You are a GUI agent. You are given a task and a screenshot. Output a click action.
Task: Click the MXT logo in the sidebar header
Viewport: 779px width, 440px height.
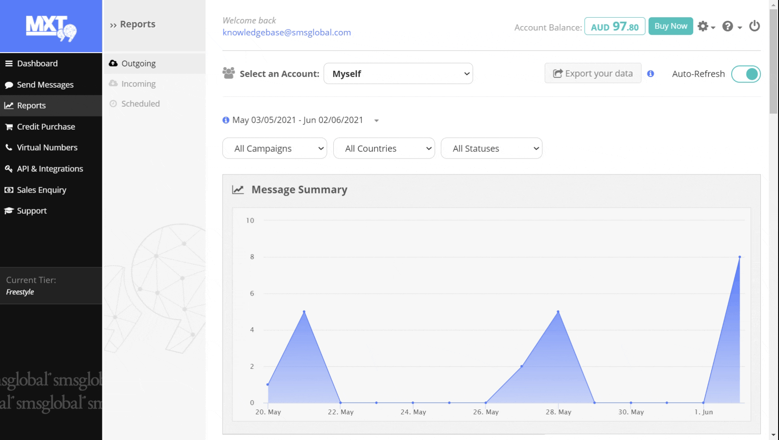pos(51,27)
